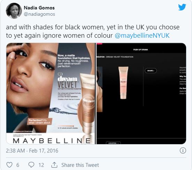Open the Feb 17, 2016 timestamp

[x=44, y=150]
